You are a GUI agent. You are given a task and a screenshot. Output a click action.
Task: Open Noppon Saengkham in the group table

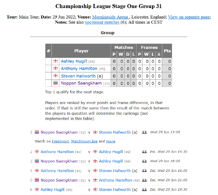[81, 83]
